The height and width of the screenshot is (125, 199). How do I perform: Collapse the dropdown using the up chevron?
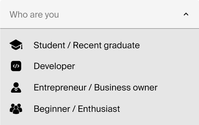pos(186,14)
